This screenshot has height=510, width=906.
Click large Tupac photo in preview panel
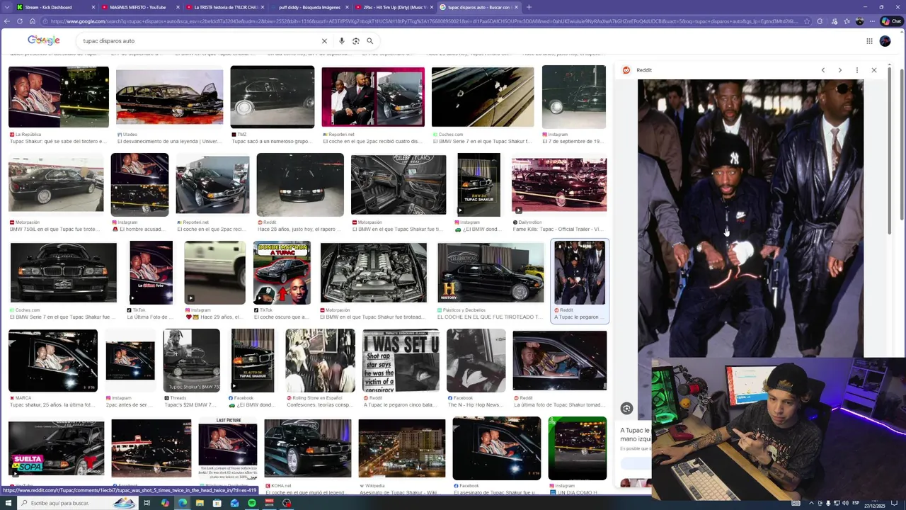tap(750, 218)
